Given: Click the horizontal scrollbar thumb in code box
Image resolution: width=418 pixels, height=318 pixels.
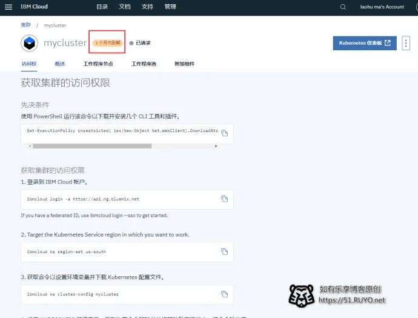Looking at the screenshot, I should click(92, 146).
